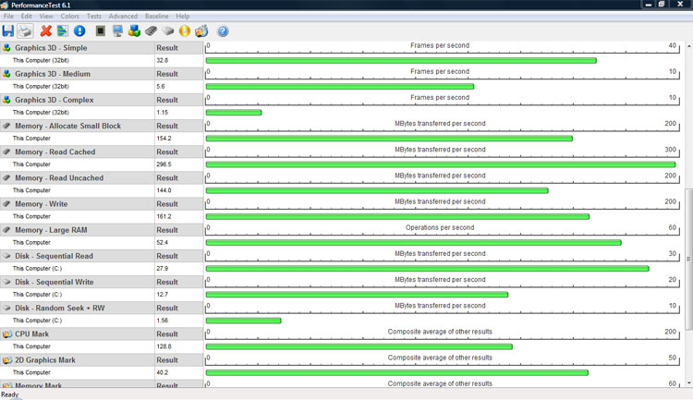693x400 pixels.
Task: Click the Disk - Sequential Write row icon
Action: click(x=6, y=282)
